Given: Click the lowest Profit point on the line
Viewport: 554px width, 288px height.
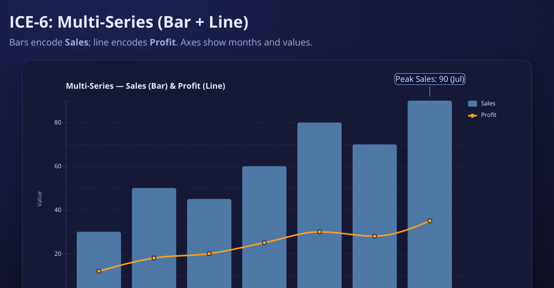Looking at the screenshot, I should [x=99, y=271].
